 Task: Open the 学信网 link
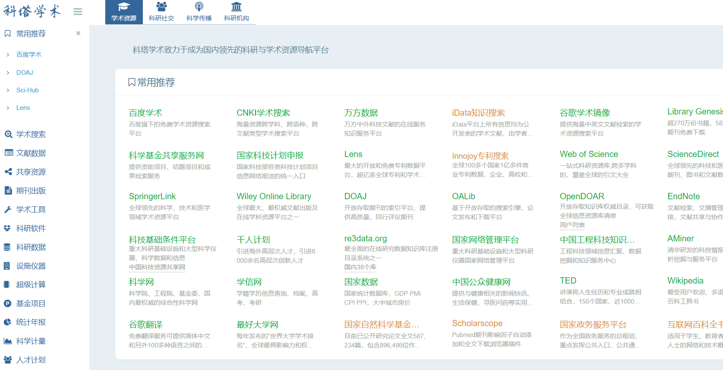249,282
